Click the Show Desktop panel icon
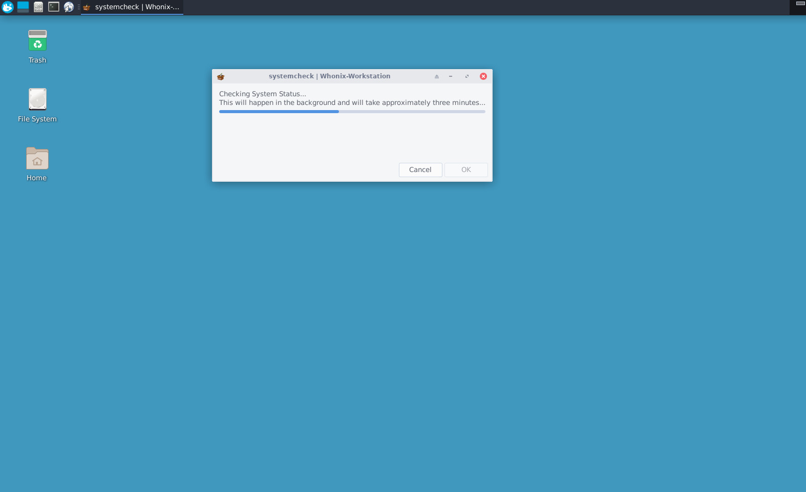The image size is (806, 492). click(23, 7)
